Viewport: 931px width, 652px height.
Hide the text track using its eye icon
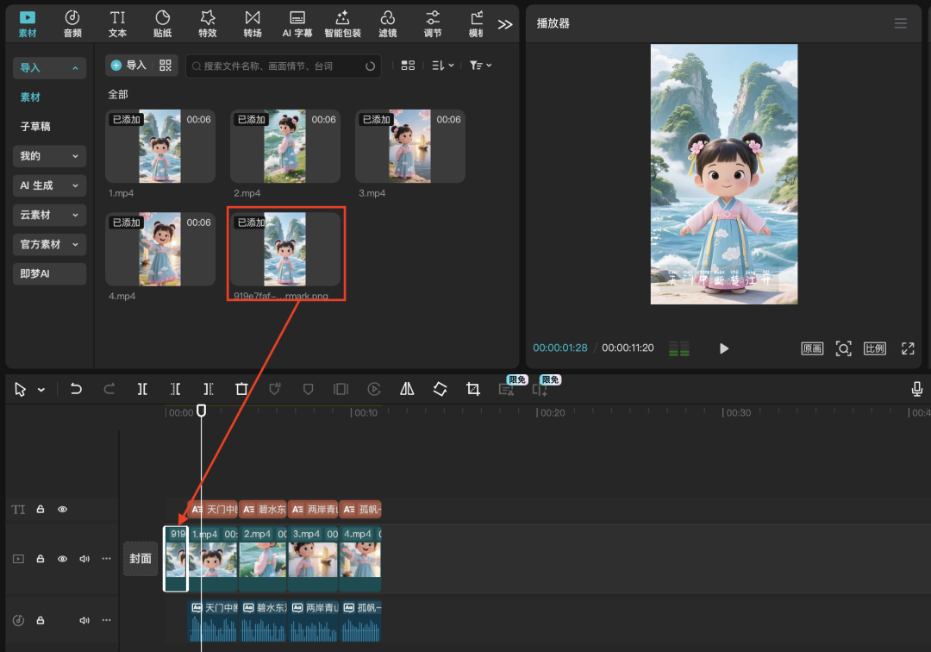(x=62, y=510)
